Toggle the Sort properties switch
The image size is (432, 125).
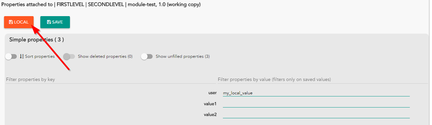coord(11,56)
